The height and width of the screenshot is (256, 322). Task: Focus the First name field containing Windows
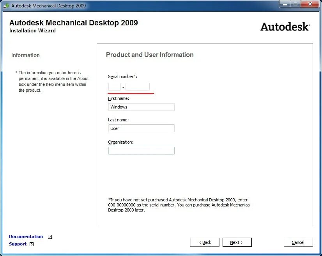tap(141, 107)
